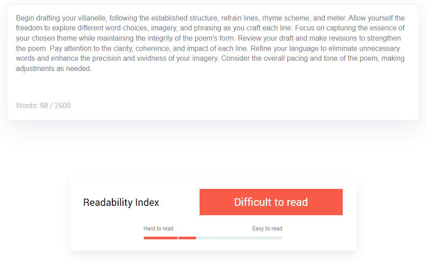Click the "Words: 98 / 2500" counter

[x=43, y=105]
